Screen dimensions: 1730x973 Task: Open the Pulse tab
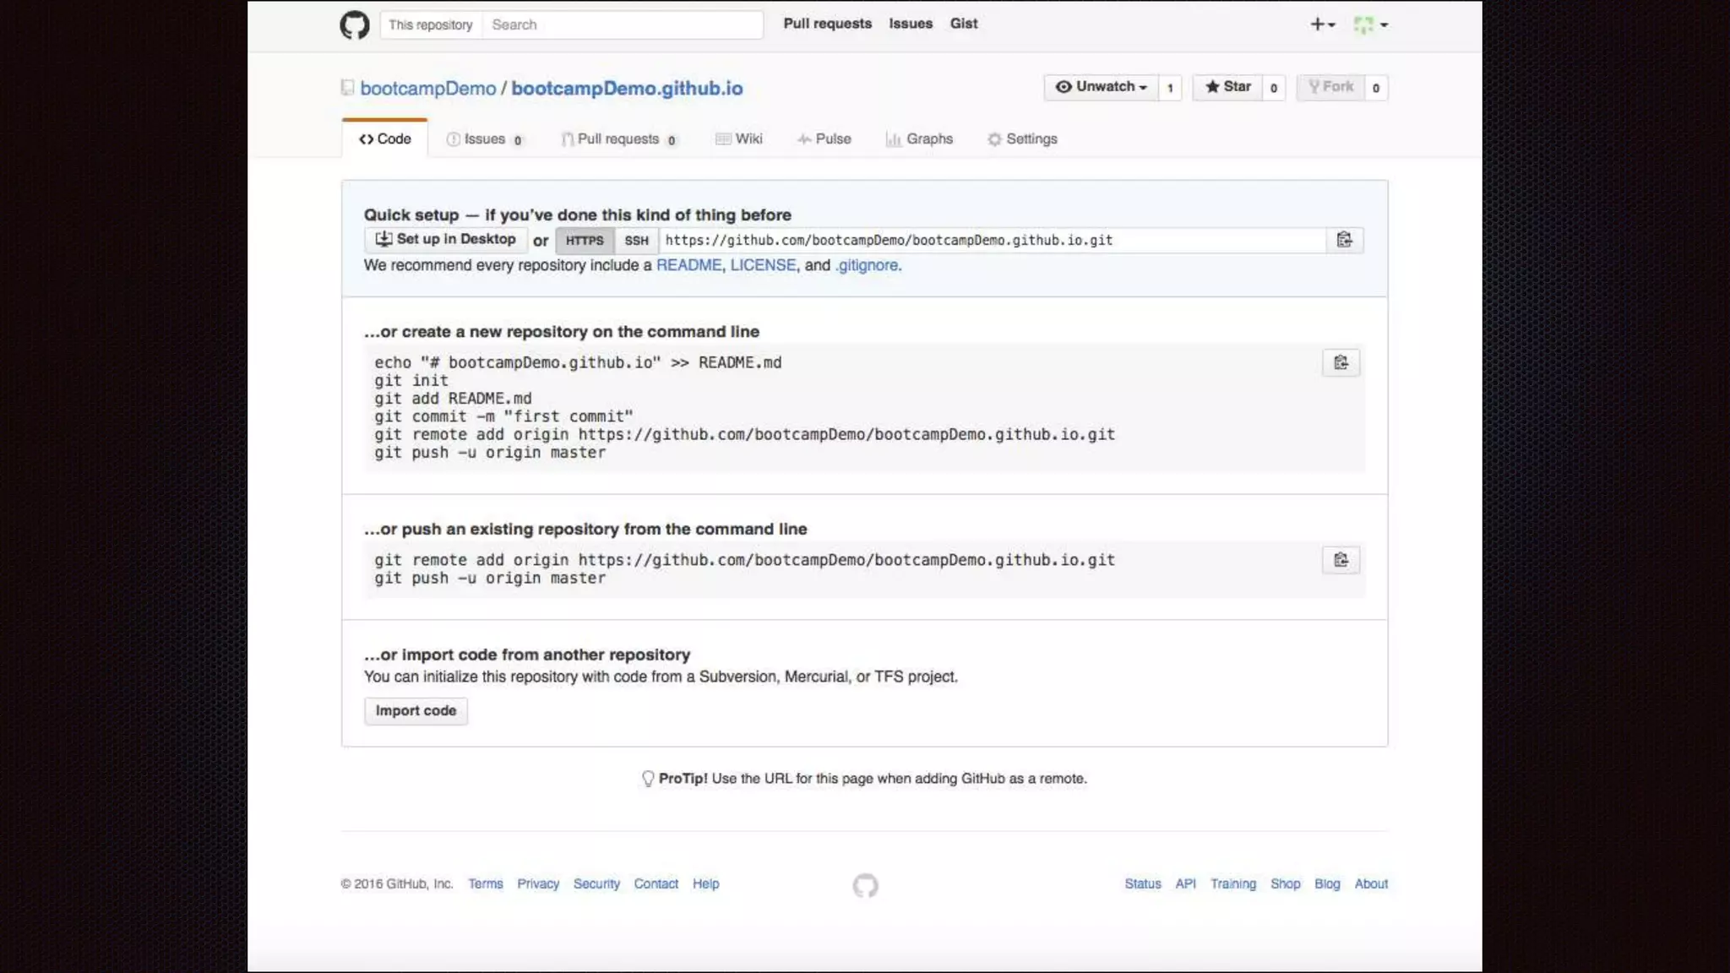(824, 139)
